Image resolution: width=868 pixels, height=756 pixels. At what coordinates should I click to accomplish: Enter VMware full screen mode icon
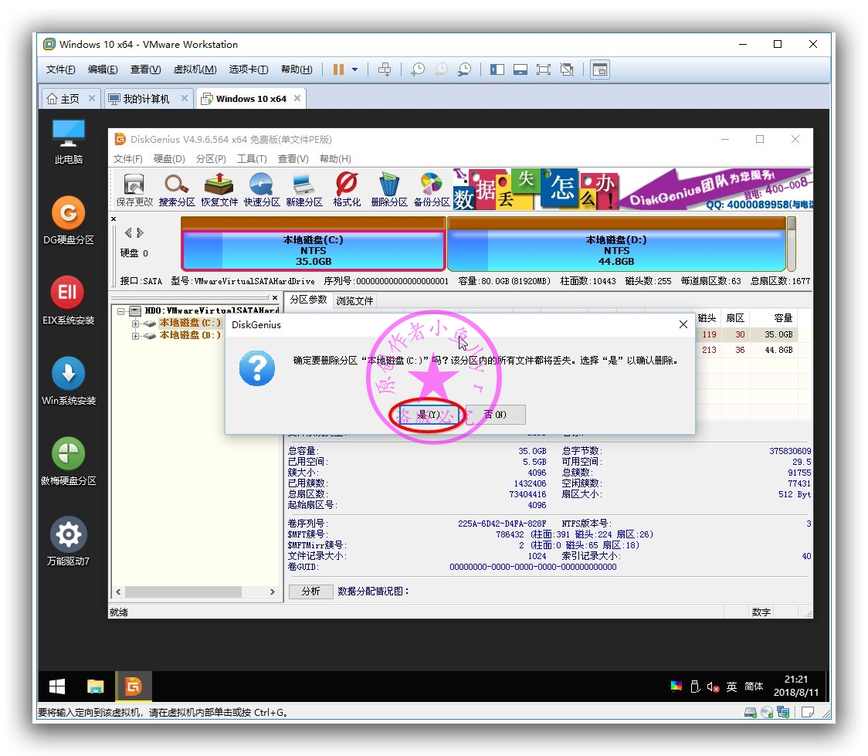click(544, 69)
